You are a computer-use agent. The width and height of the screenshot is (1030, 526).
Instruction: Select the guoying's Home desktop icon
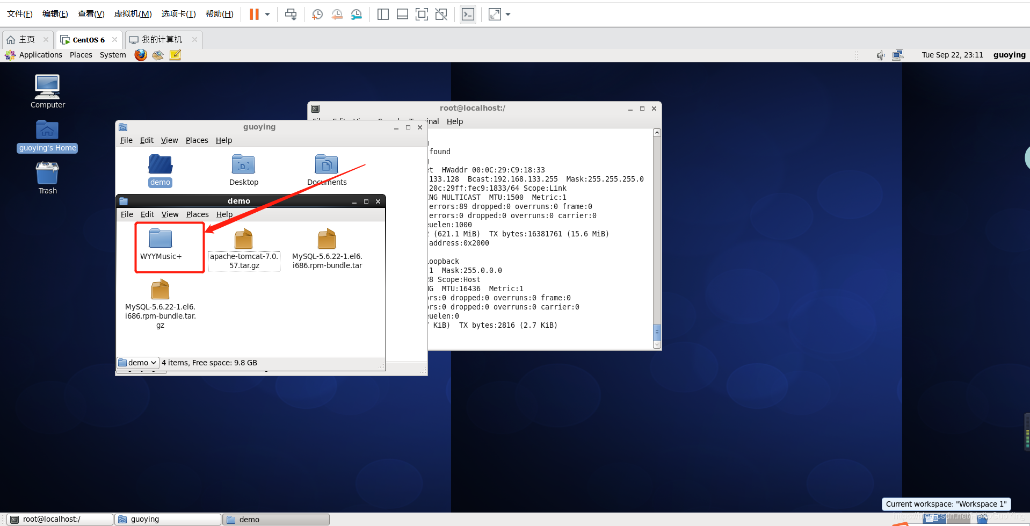click(x=47, y=136)
